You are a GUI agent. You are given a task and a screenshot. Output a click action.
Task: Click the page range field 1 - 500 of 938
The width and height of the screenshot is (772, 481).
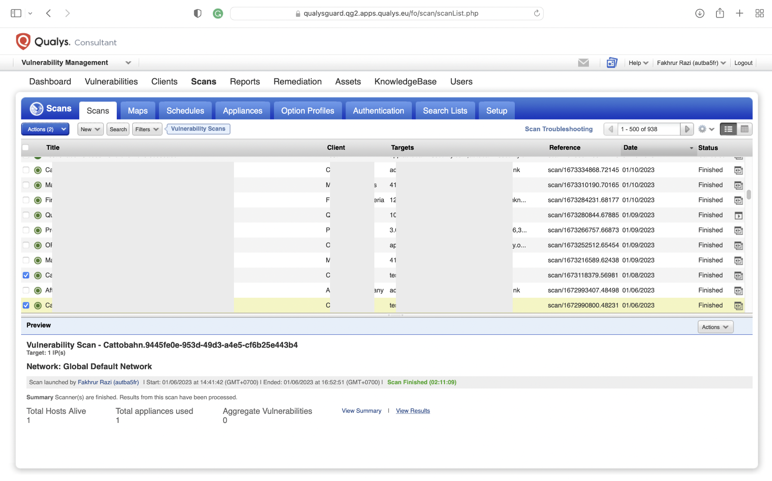tap(649, 129)
